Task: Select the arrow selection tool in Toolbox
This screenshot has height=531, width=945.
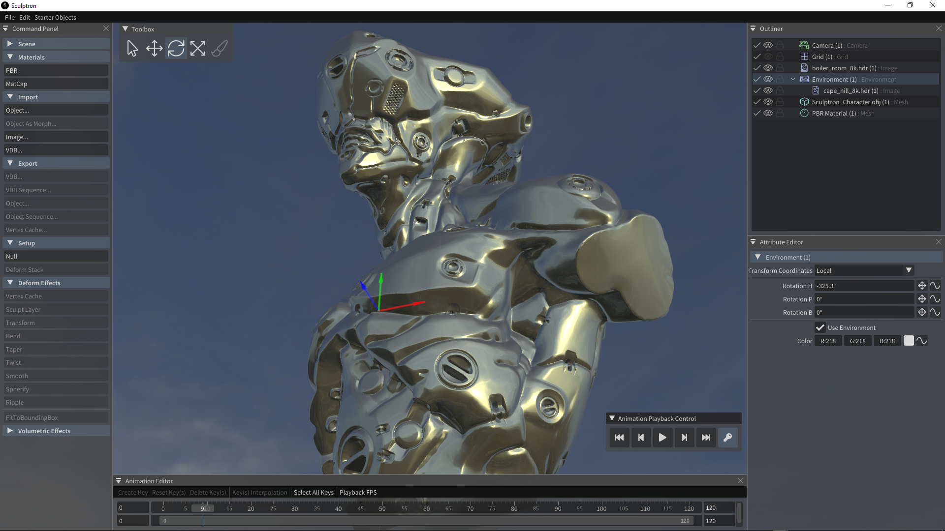Action: point(132,48)
